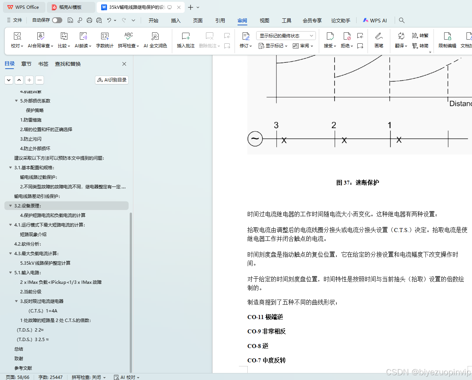Switch to the 页面 ribbon tab
Screen dimensions: 472x380
click(198, 21)
